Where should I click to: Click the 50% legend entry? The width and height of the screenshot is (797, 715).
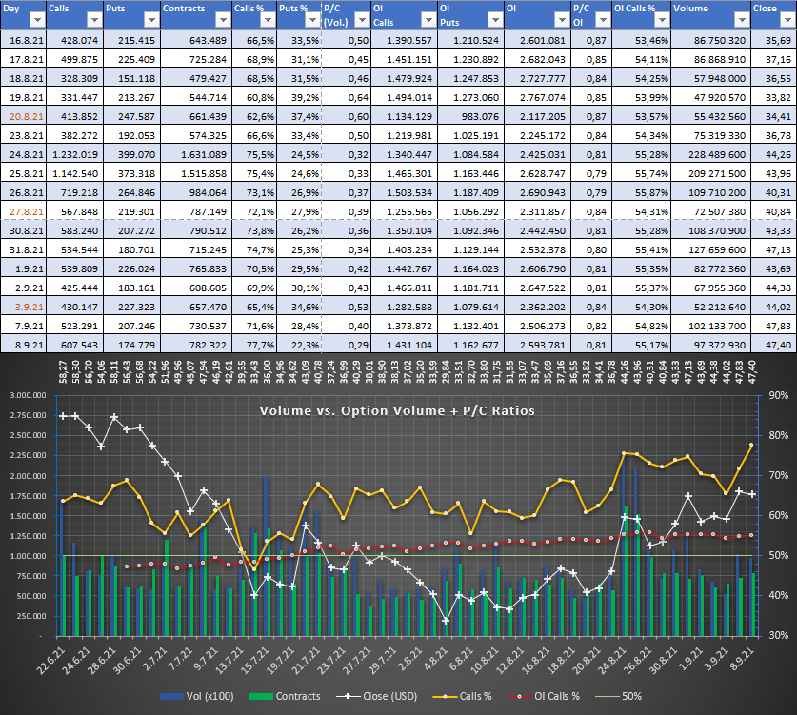point(619,696)
